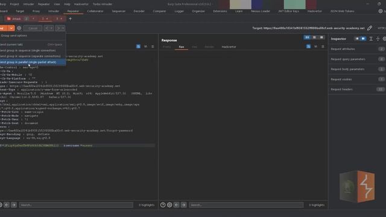386x217 pixels.
Task: Open the View menu
Action: tap(57, 4)
